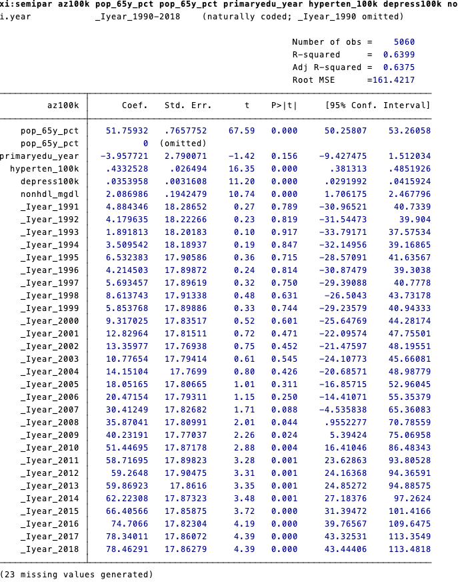This screenshot has height=582, width=458.
Task: Click the _Iyear_1991 variable label
Action: point(49,207)
